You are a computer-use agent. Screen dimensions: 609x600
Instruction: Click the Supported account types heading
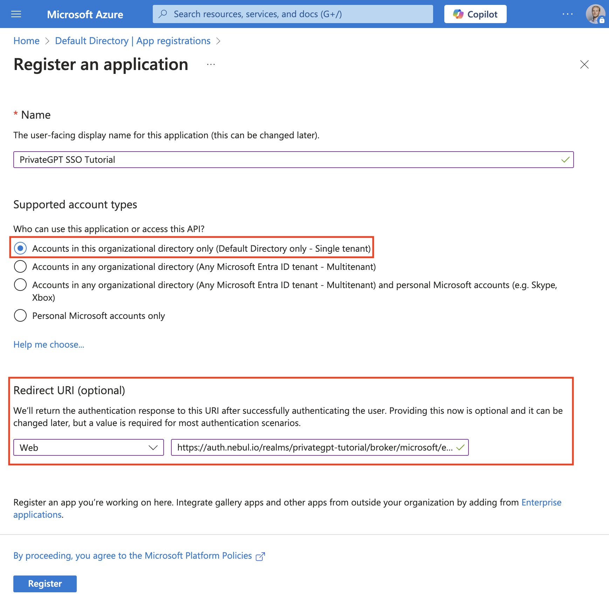(x=75, y=204)
